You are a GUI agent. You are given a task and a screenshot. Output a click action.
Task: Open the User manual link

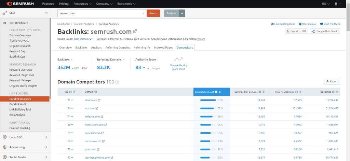click(x=308, y=24)
